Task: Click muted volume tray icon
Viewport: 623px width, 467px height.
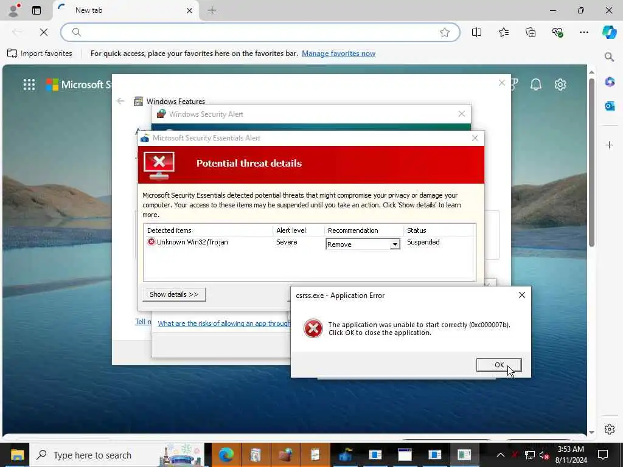Action: coord(545,455)
